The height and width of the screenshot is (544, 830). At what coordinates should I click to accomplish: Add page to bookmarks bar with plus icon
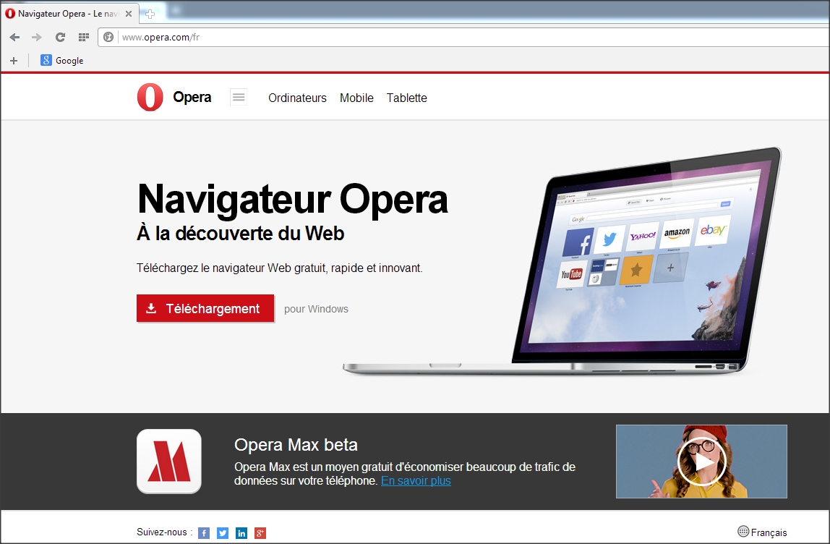(x=14, y=60)
